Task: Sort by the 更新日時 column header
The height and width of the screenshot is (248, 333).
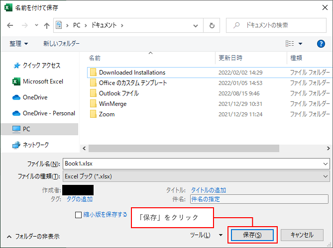Action: click(230, 58)
